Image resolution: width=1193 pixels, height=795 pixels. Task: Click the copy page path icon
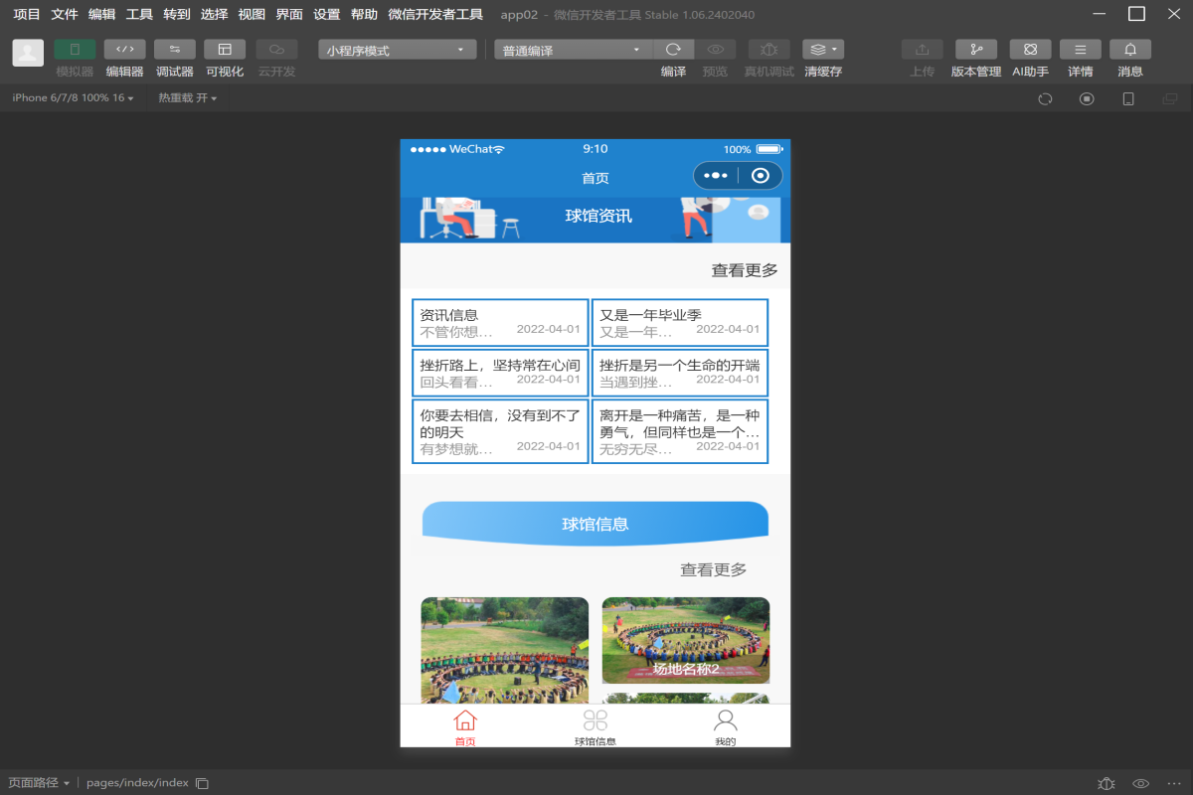tap(202, 783)
